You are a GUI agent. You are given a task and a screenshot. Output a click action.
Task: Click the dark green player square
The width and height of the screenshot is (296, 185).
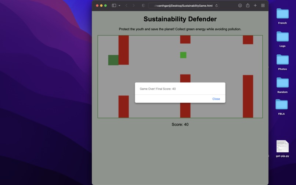point(113,60)
